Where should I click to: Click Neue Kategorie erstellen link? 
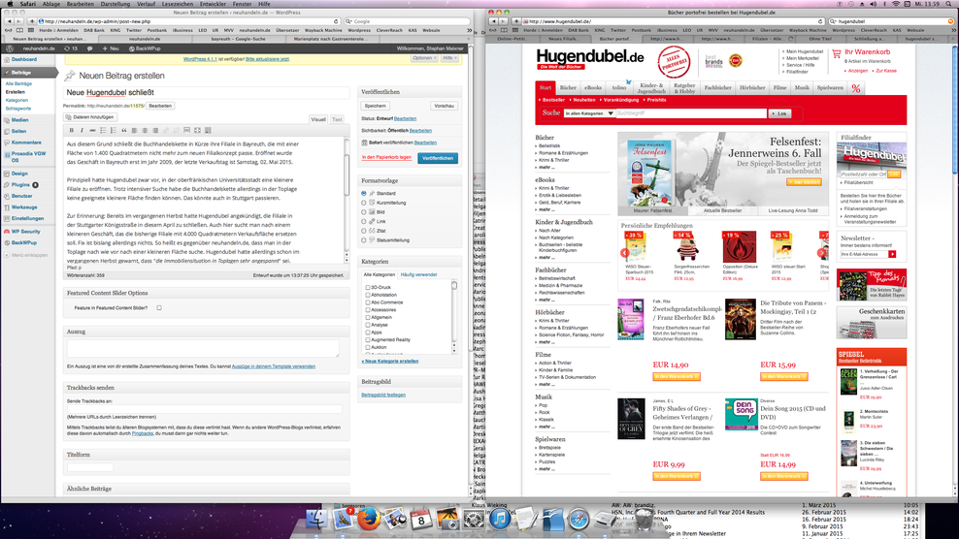389,362
